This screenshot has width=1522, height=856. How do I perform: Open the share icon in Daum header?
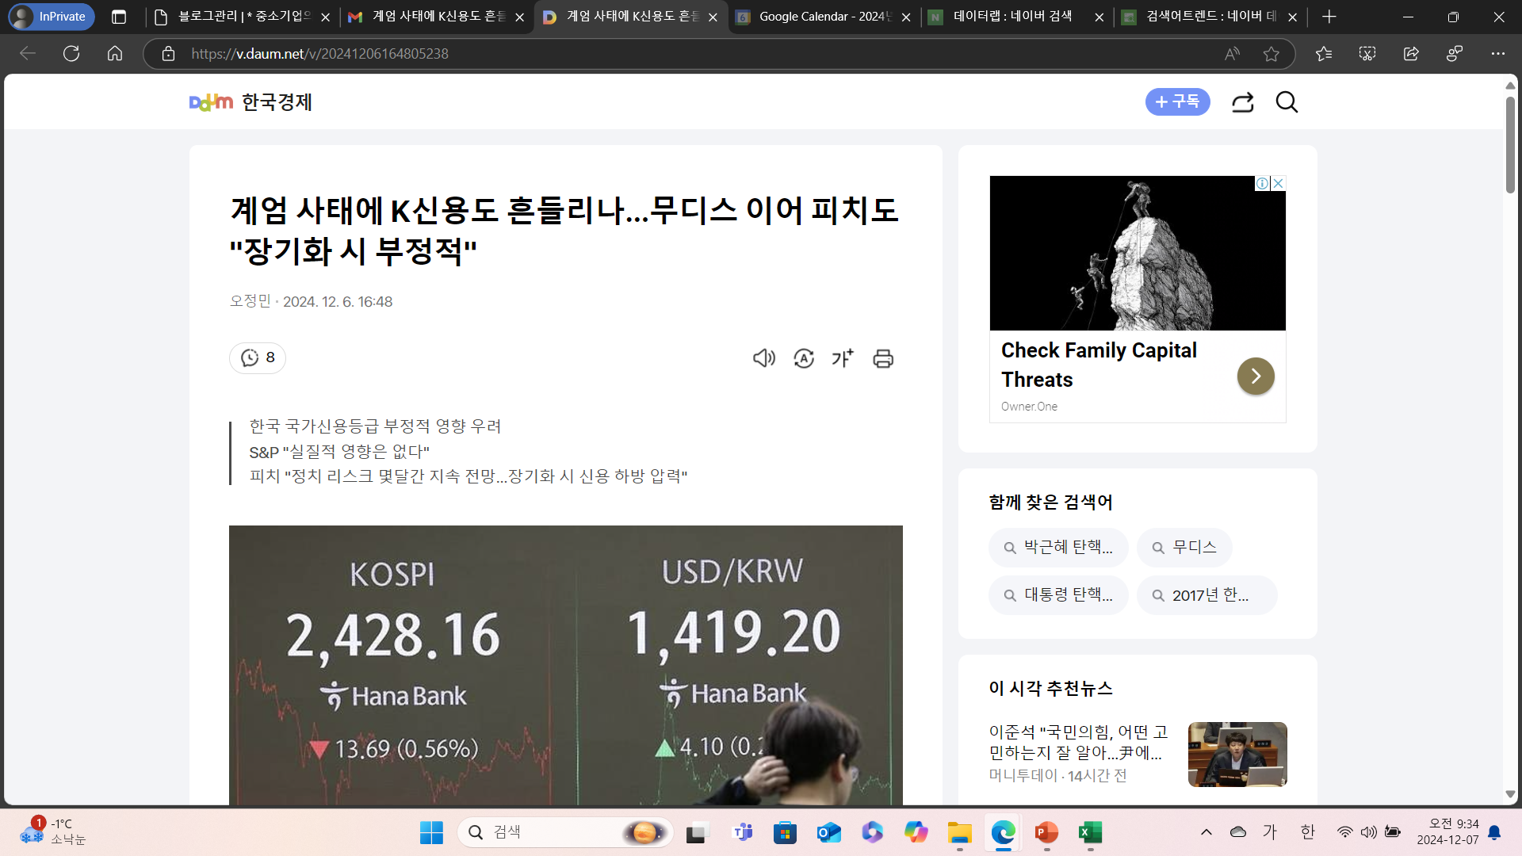[1242, 102]
